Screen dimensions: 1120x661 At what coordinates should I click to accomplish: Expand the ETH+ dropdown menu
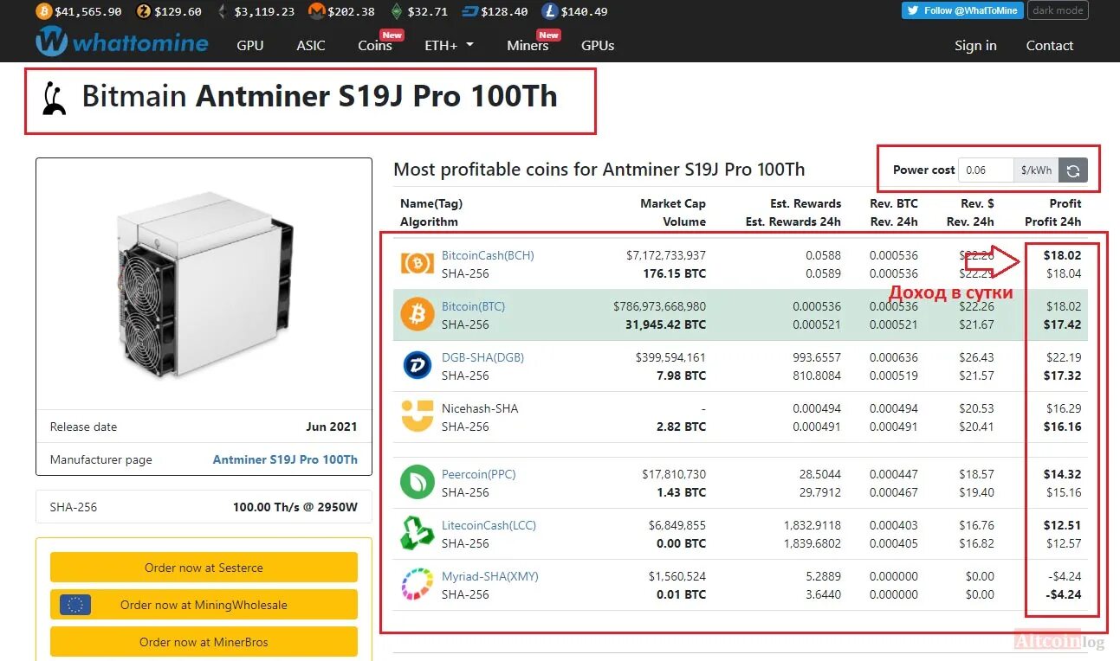click(449, 45)
